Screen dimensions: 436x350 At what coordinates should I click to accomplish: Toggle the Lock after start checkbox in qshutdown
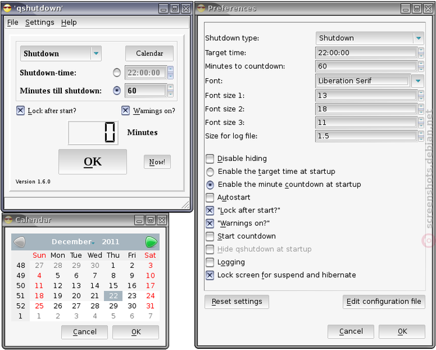pyautogui.click(x=20, y=110)
